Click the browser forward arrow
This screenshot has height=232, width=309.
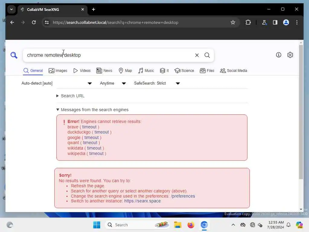click(23, 22)
